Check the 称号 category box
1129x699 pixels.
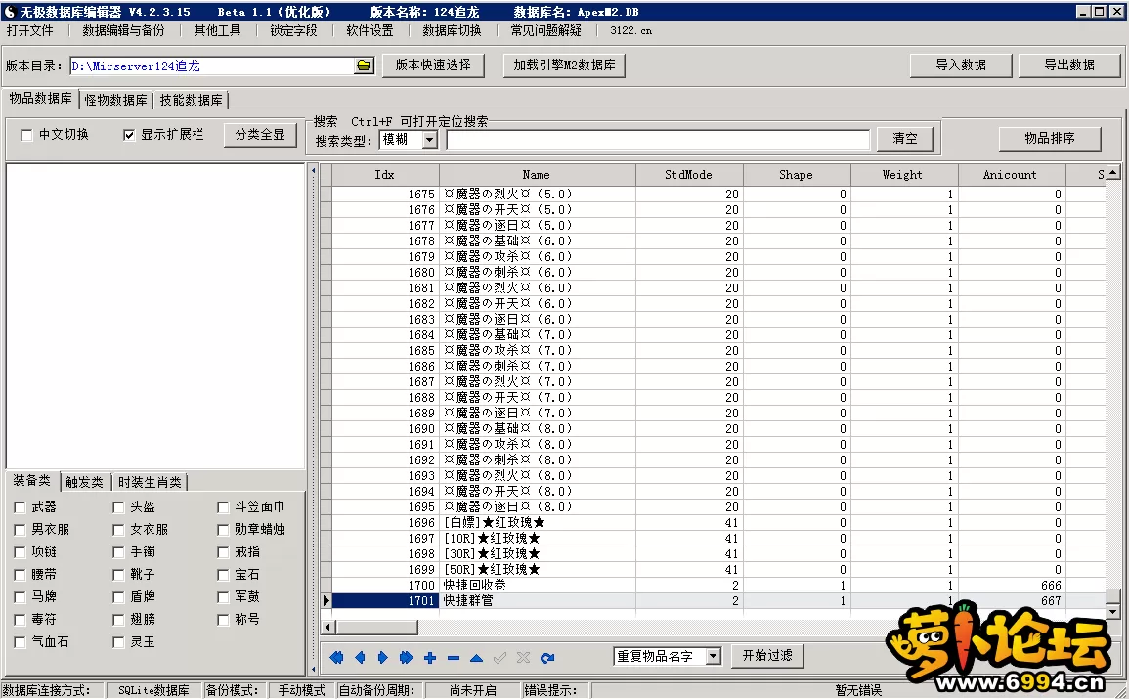pos(223,620)
